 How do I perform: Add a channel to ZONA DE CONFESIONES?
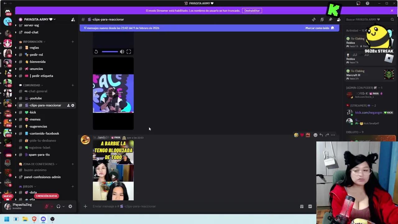pos(73,164)
